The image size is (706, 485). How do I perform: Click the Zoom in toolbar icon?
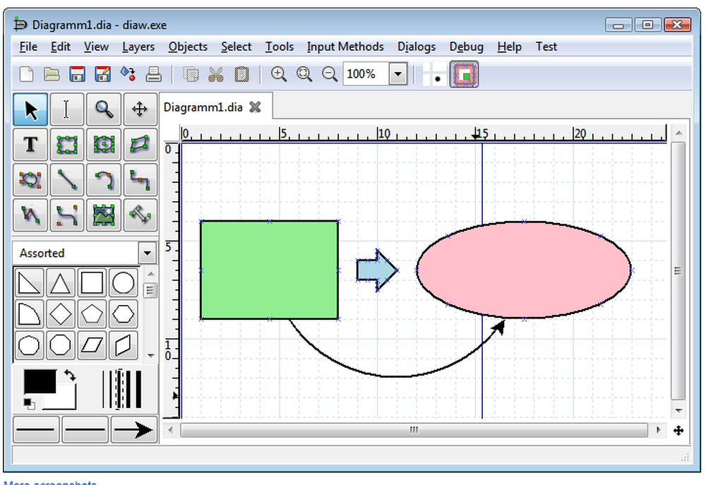click(279, 74)
